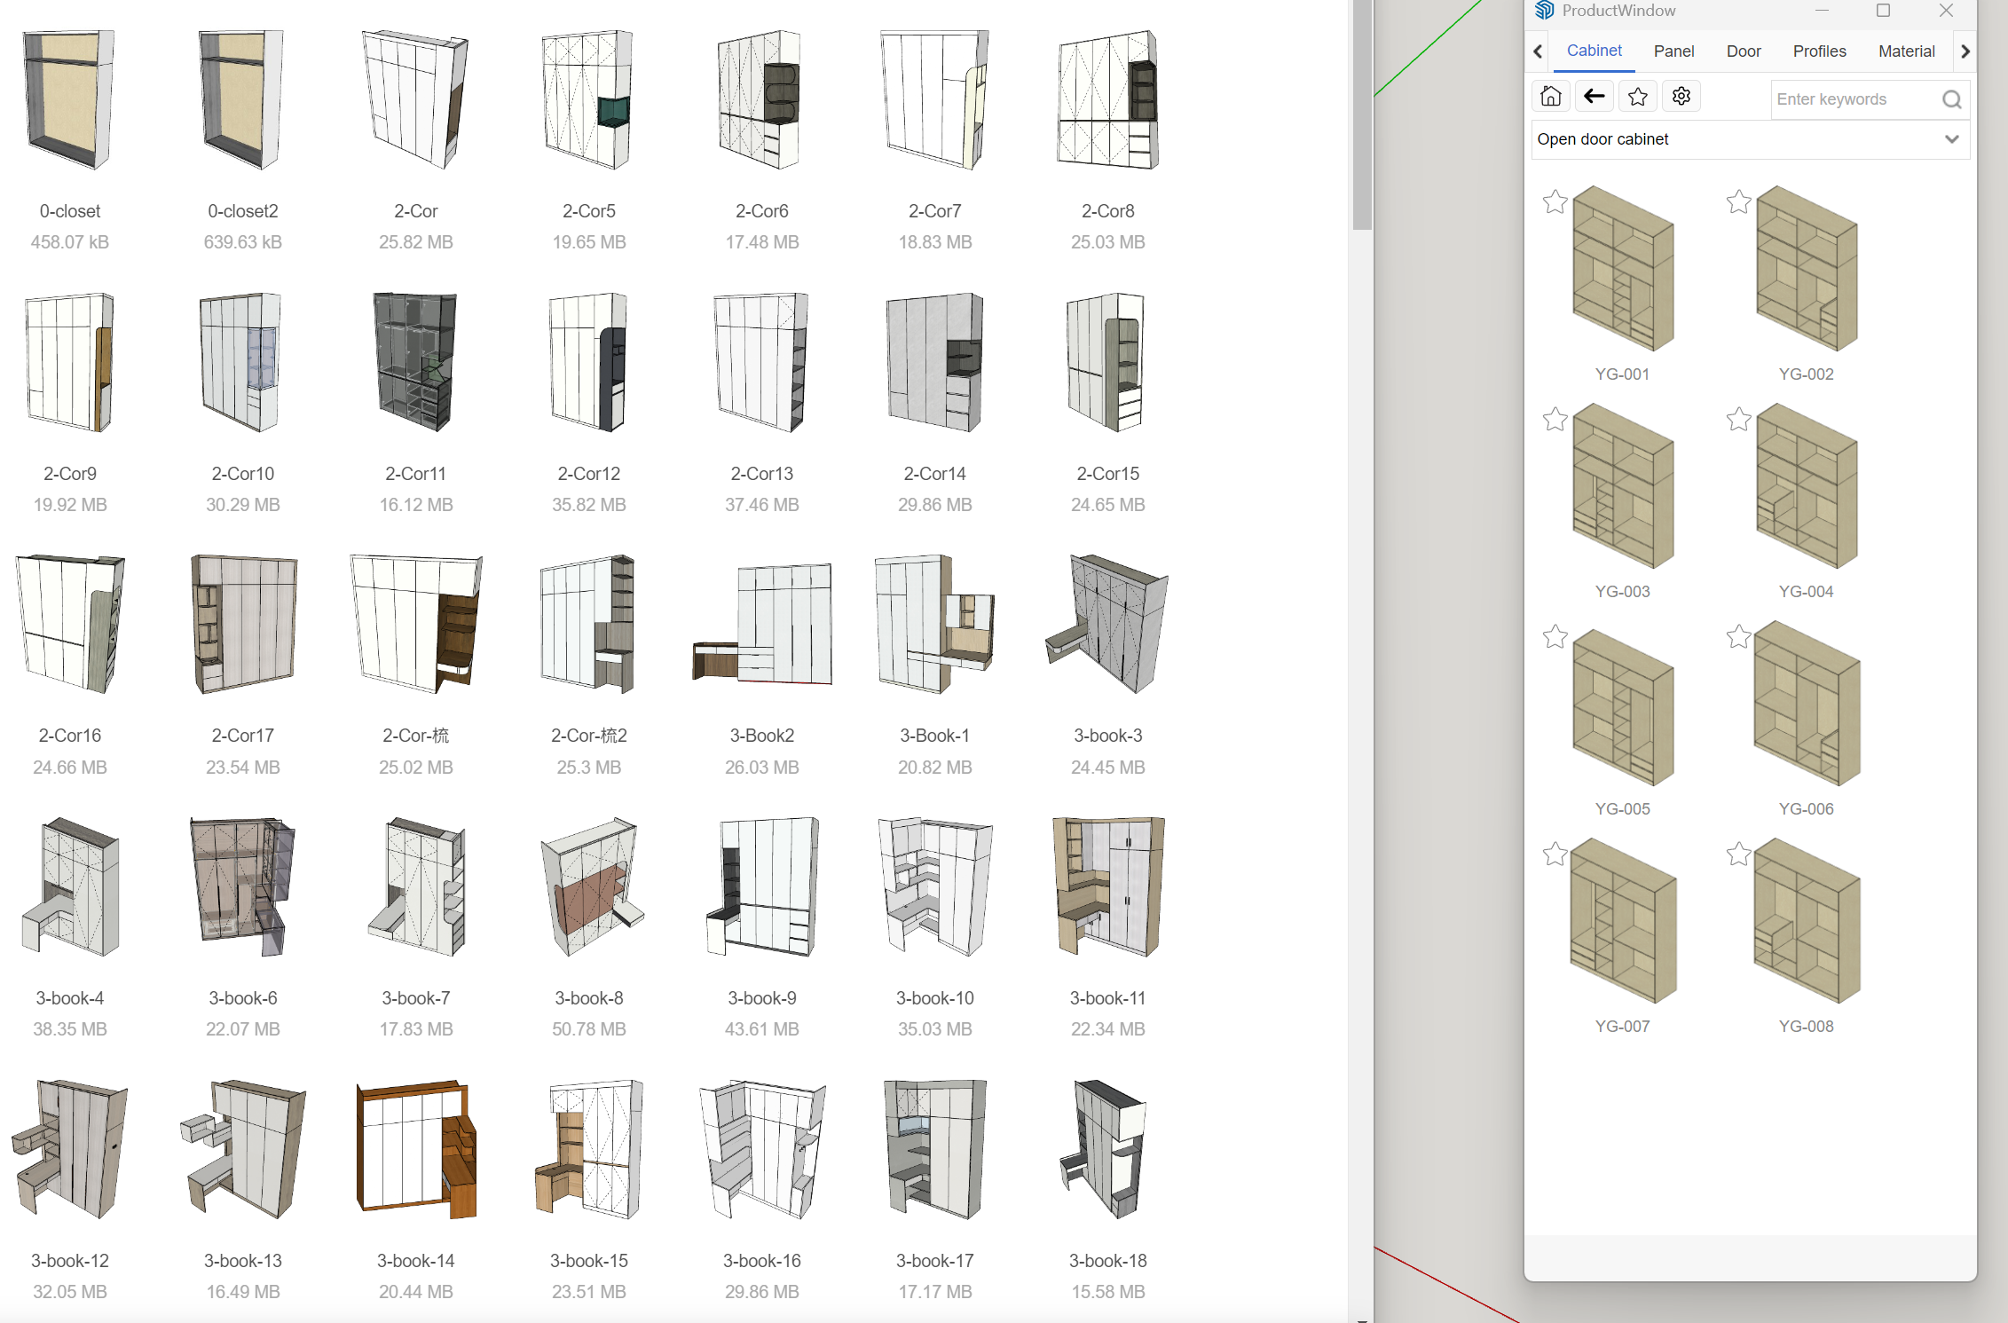Click the 2-Cor11 file name
This screenshot has width=2008, height=1323.
click(x=415, y=474)
